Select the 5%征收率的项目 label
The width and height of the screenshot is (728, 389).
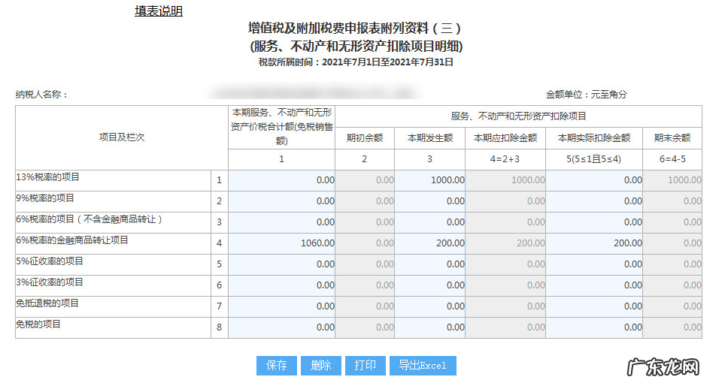click(50, 261)
